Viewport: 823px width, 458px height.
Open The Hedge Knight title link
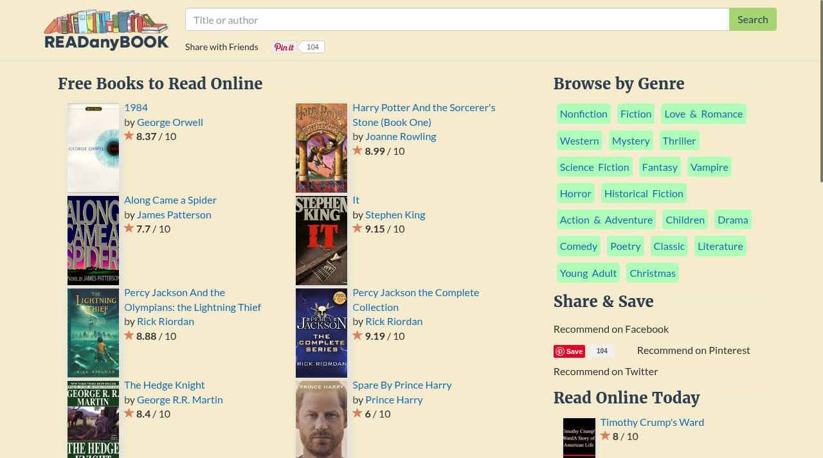pos(165,385)
